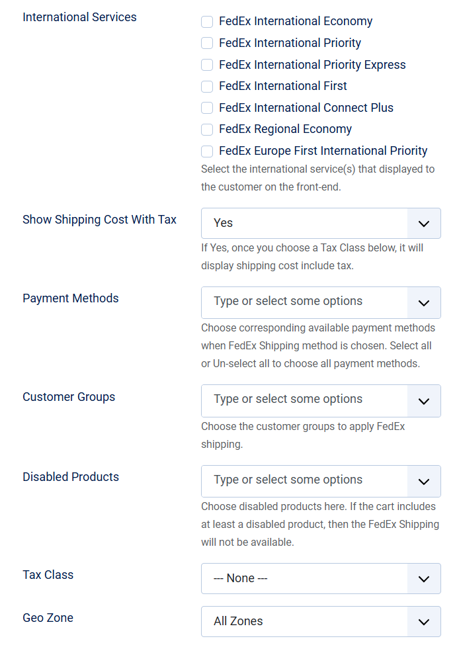Enable FedEx Regional Economy service
The height and width of the screenshot is (649, 459).
coord(207,129)
